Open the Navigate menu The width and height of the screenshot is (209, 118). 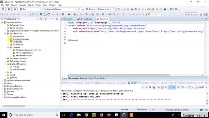tap(23, 5)
